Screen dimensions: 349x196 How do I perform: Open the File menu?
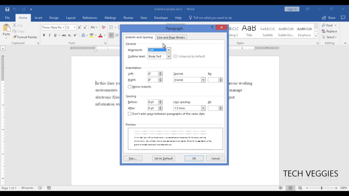click(x=7, y=18)
